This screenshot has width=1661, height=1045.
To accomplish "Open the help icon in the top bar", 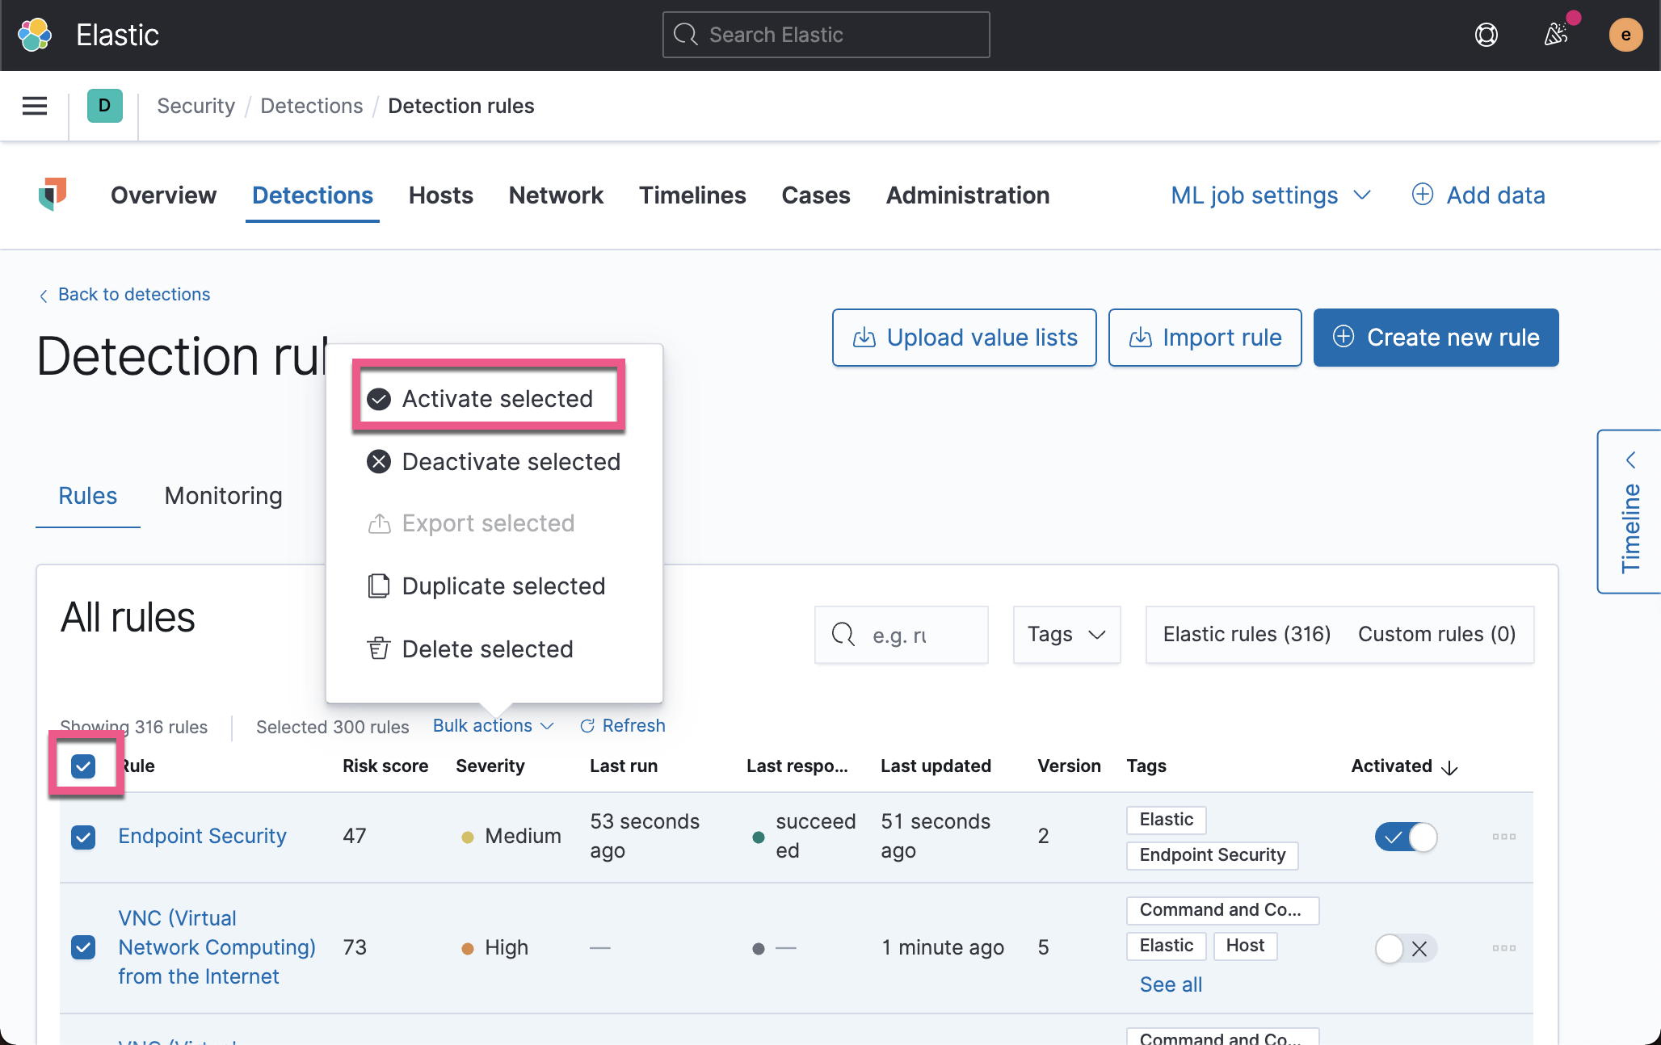I will [1486, 35].
